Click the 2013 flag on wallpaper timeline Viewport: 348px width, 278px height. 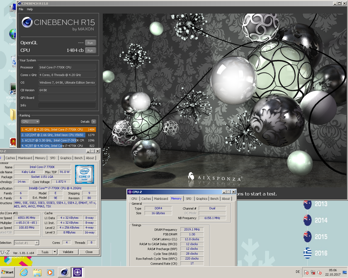pos(307,204)
